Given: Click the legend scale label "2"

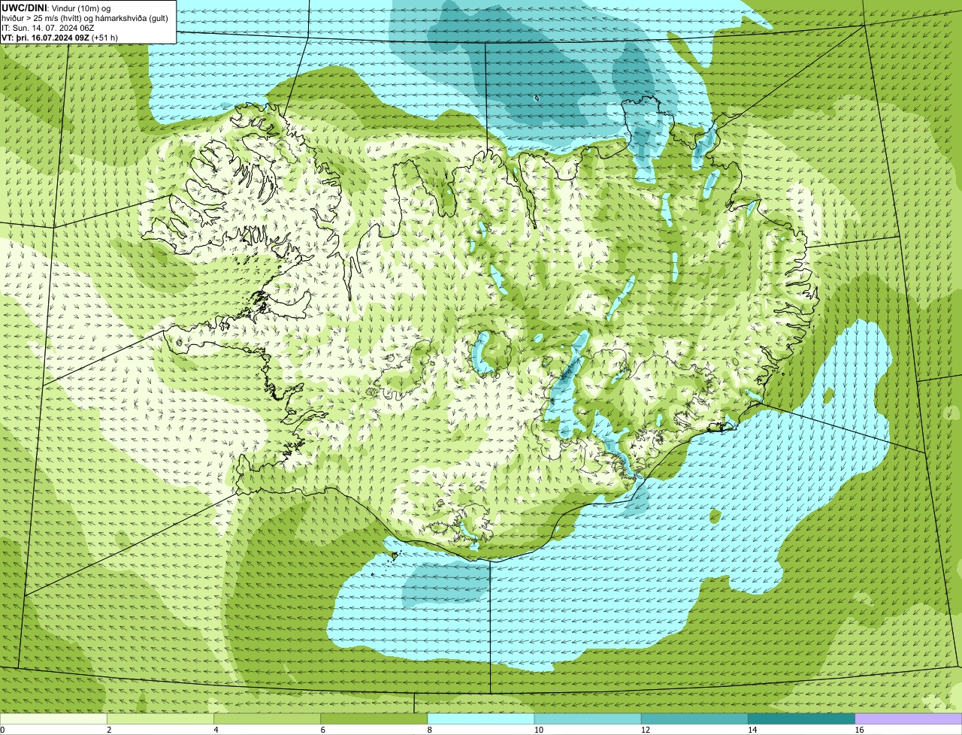Looking at the screenshot, I should [x=109, y=730].
